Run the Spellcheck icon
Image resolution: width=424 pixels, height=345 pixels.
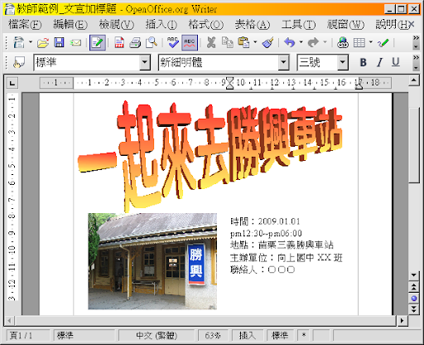(173, 42)
